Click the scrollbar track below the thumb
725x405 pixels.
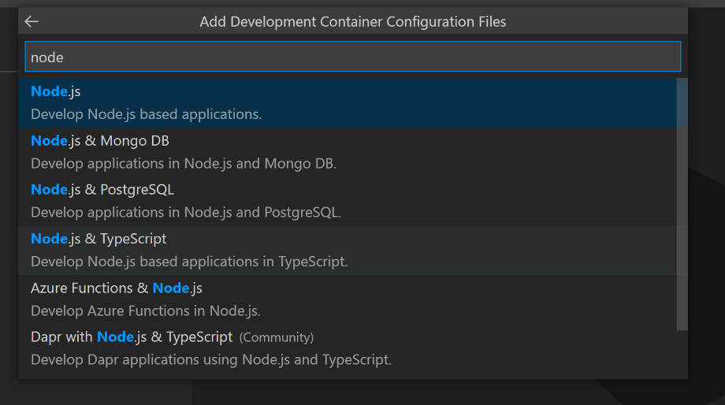coord(682,353)
